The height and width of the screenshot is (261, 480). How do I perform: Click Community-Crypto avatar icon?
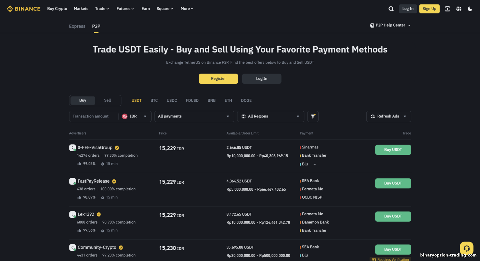[x=73, y=248]
